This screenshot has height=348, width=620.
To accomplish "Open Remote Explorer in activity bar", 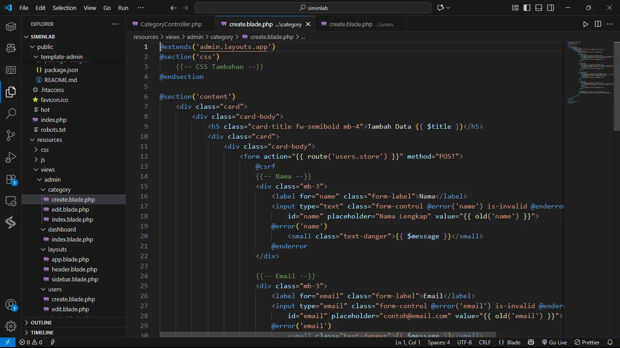I will click(11, 201).
